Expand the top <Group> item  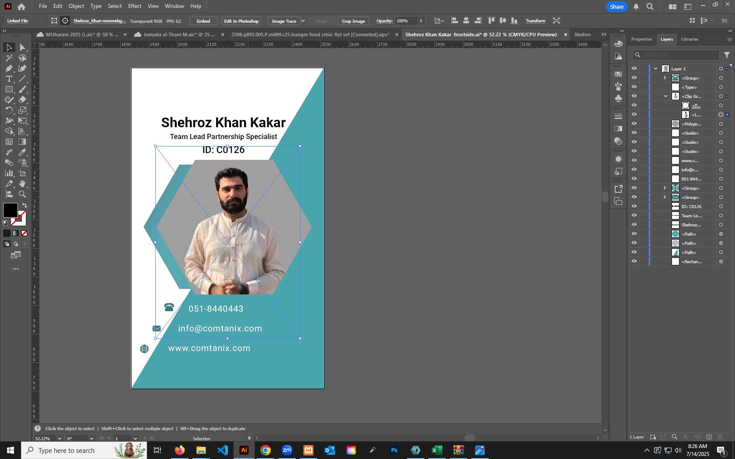[665, 78]
